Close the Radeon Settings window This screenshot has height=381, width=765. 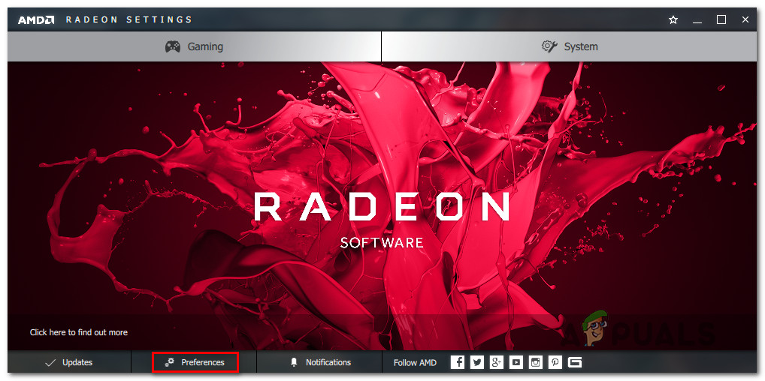745,20
